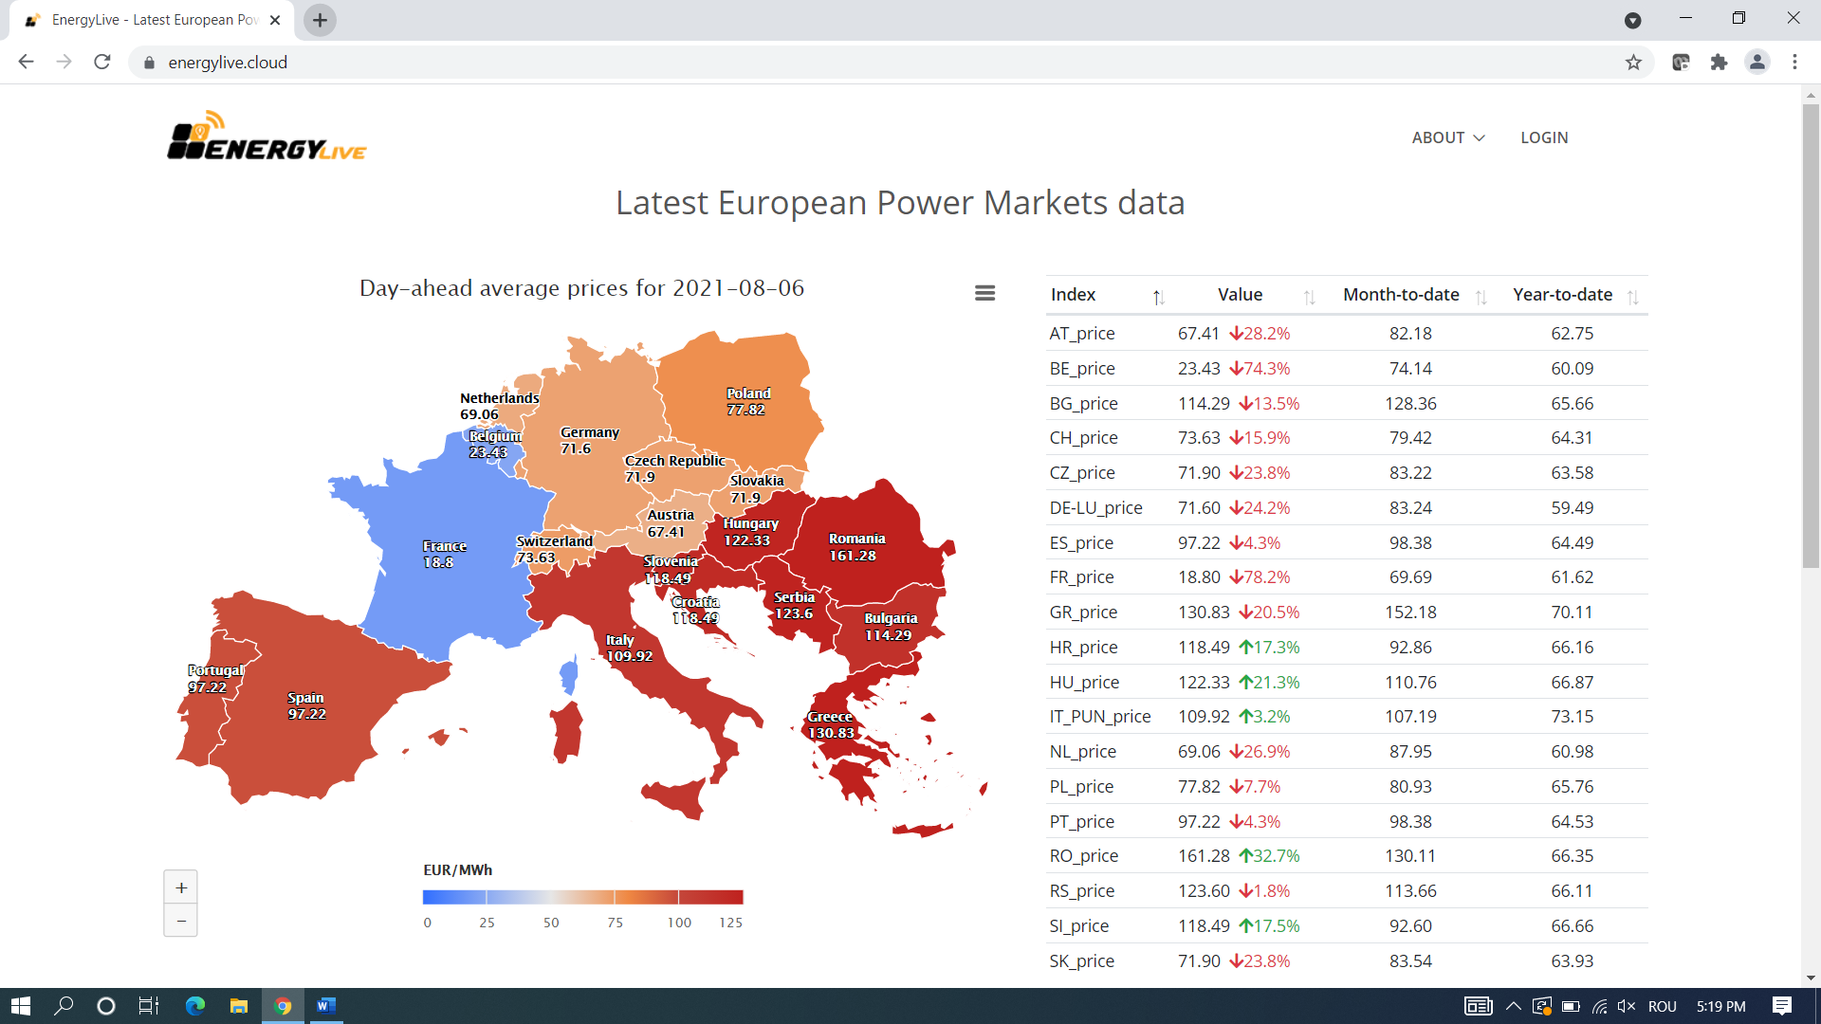The image size is (1821, 1024).
Task: Click the map zoom in plus button
Action: [180, 887]
